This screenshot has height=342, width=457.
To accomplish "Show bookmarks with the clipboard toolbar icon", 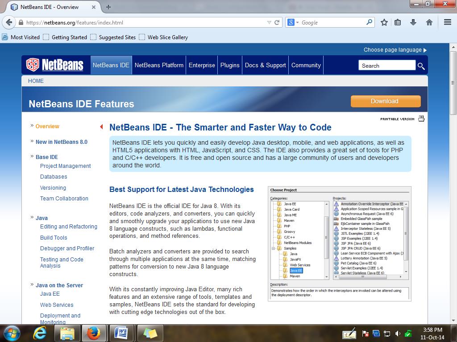I will [397, 22].
